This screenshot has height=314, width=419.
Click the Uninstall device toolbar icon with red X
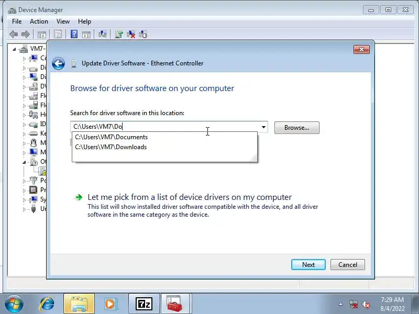point(131,34)
